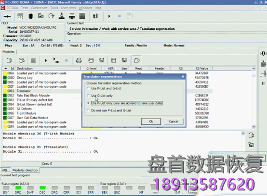This screenshot has width=267, height=196.
Task: Sort modules by Id column header
Action: coord(9,68)
